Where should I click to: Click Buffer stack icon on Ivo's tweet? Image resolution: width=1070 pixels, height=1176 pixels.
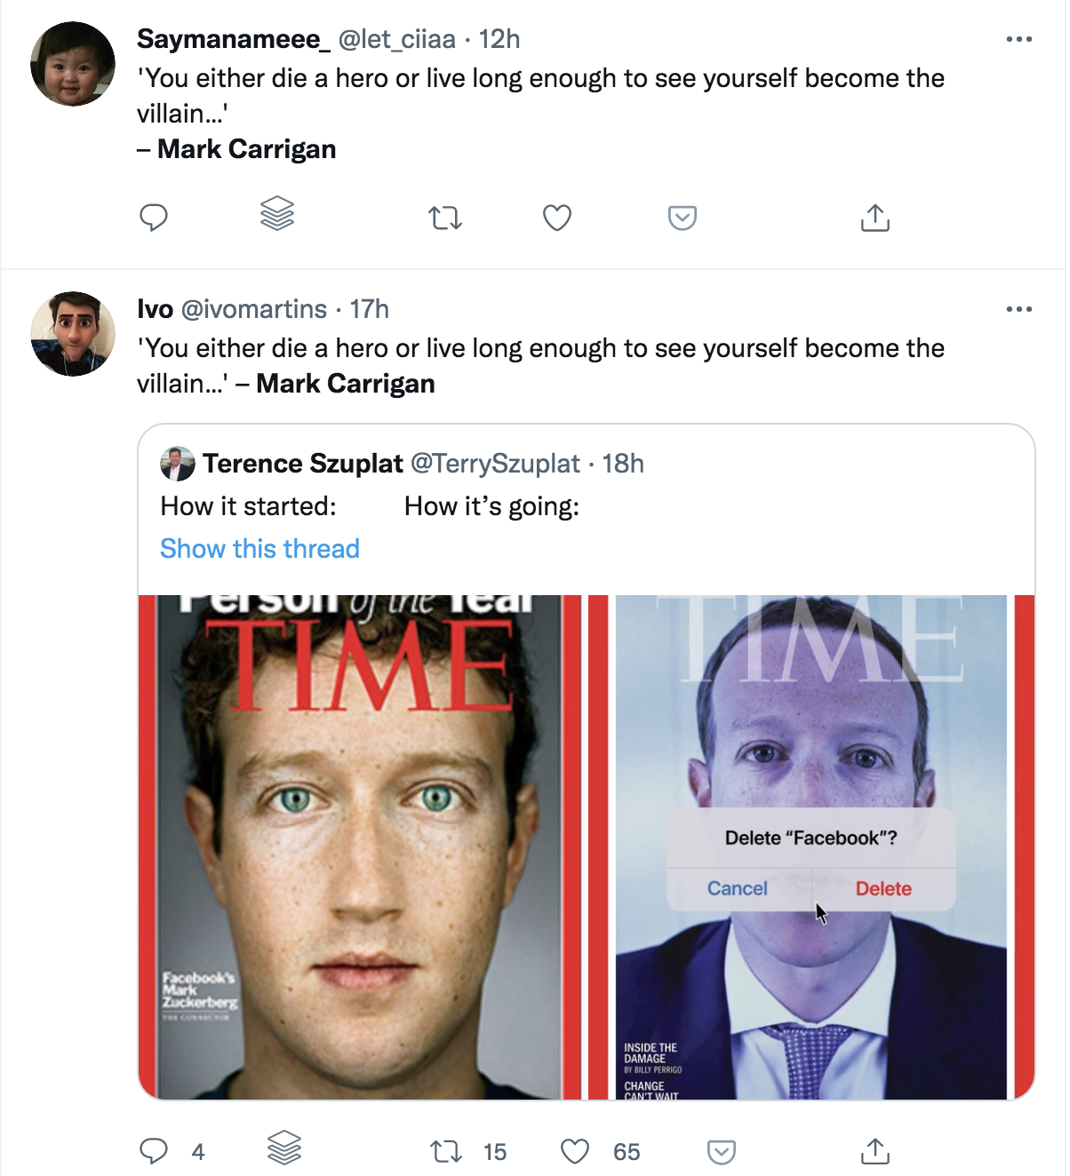coord(284,1148)
